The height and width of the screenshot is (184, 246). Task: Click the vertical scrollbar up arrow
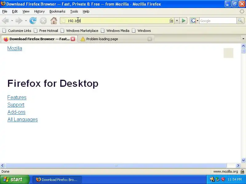[243, 46]
